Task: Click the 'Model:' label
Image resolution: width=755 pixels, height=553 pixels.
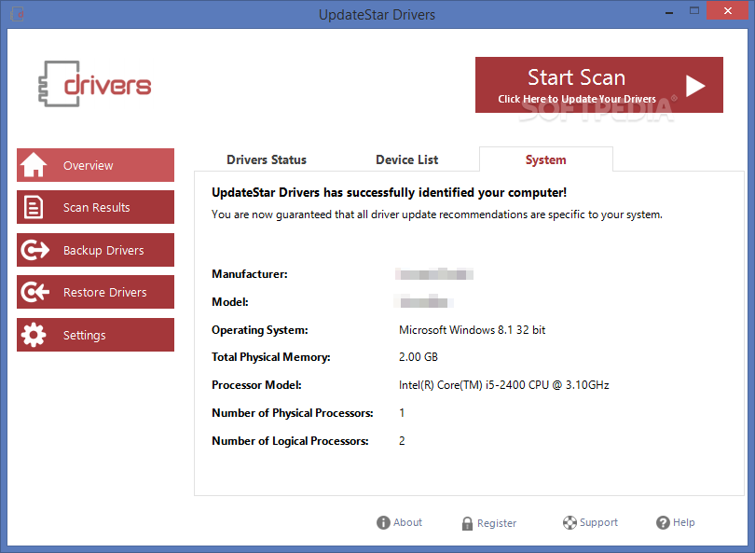Action: 230,302
